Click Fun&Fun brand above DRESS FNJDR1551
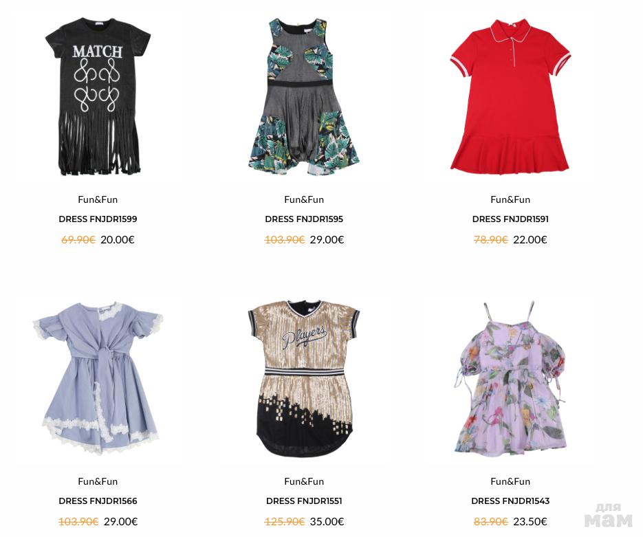 click(x=304, y=481)
